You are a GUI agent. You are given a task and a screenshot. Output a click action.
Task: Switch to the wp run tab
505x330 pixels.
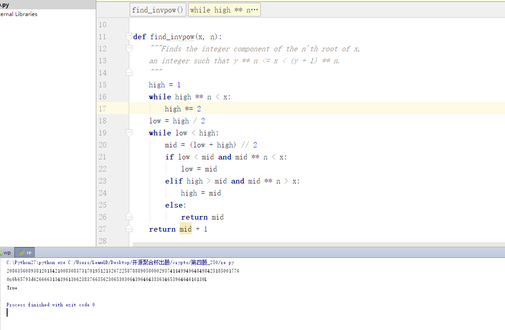[x=7, y=253]
